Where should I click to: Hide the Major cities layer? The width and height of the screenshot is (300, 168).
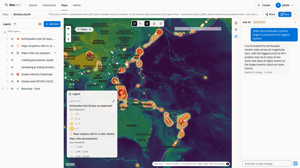pyautogui.click(x=12, y=53)
